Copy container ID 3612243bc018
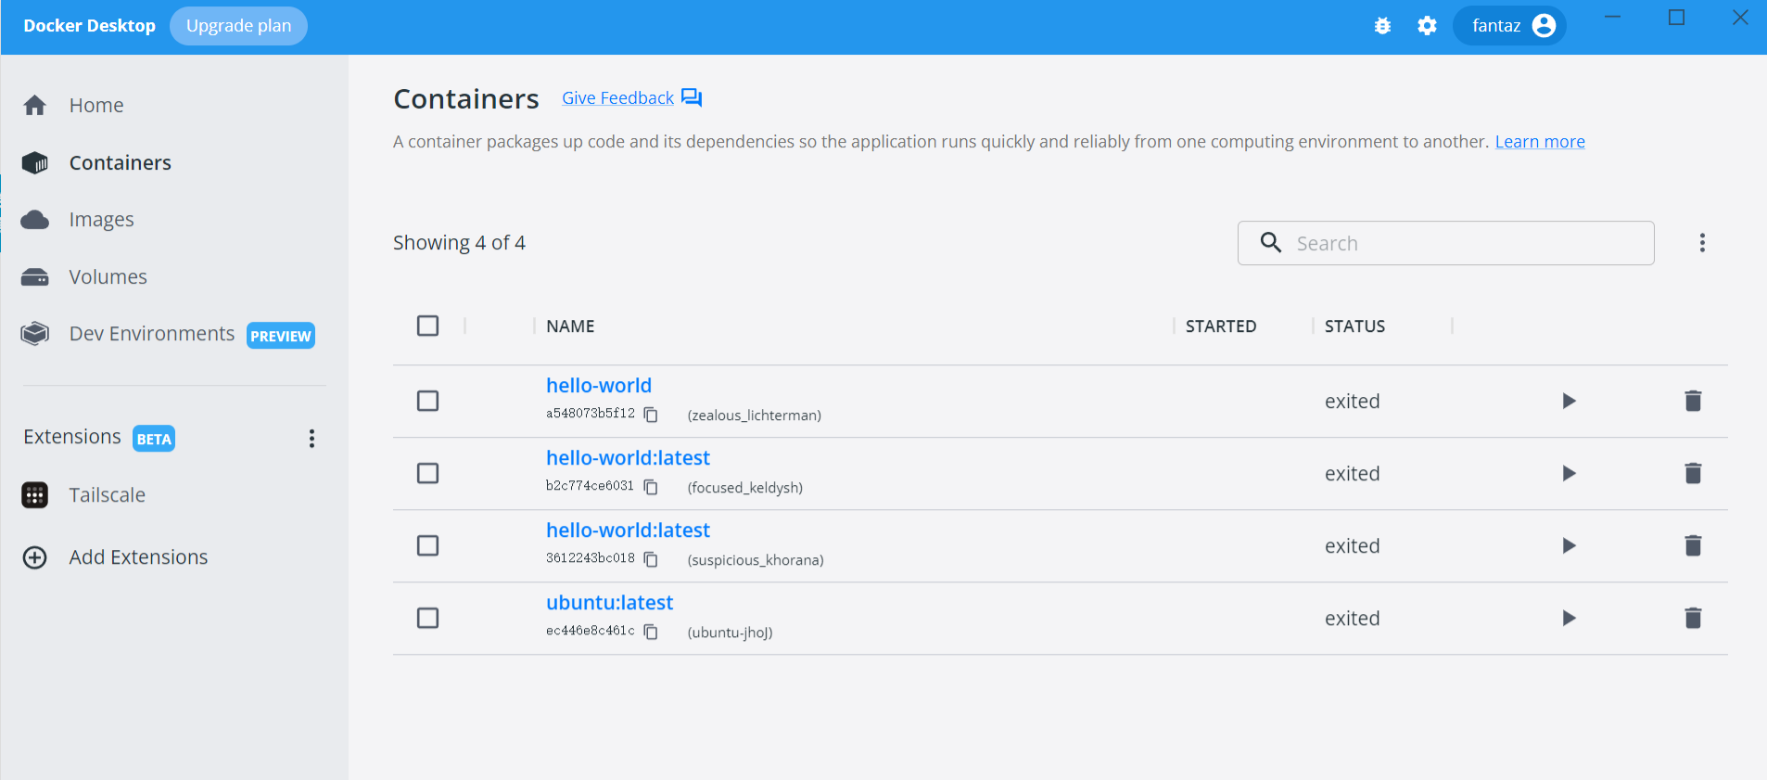 click(651, 559)
